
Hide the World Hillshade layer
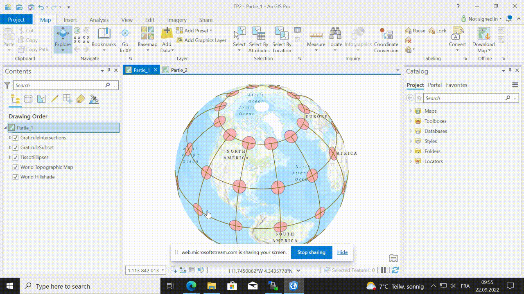[x=16, y=177]
